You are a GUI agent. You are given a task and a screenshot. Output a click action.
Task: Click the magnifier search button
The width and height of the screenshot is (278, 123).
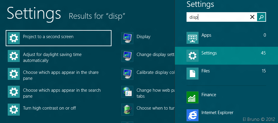click(x=261, y=17)
